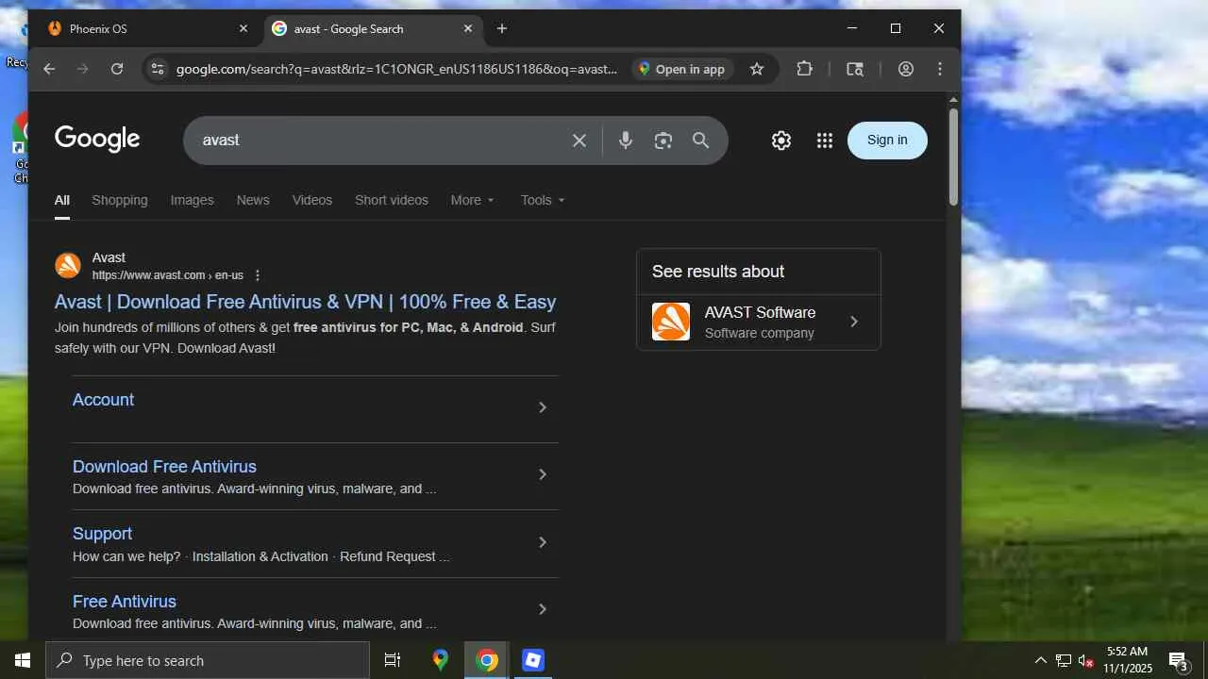Click the Avast favicon in the first result
Viewport: 1208px width, 679px height.
point(68,266)
